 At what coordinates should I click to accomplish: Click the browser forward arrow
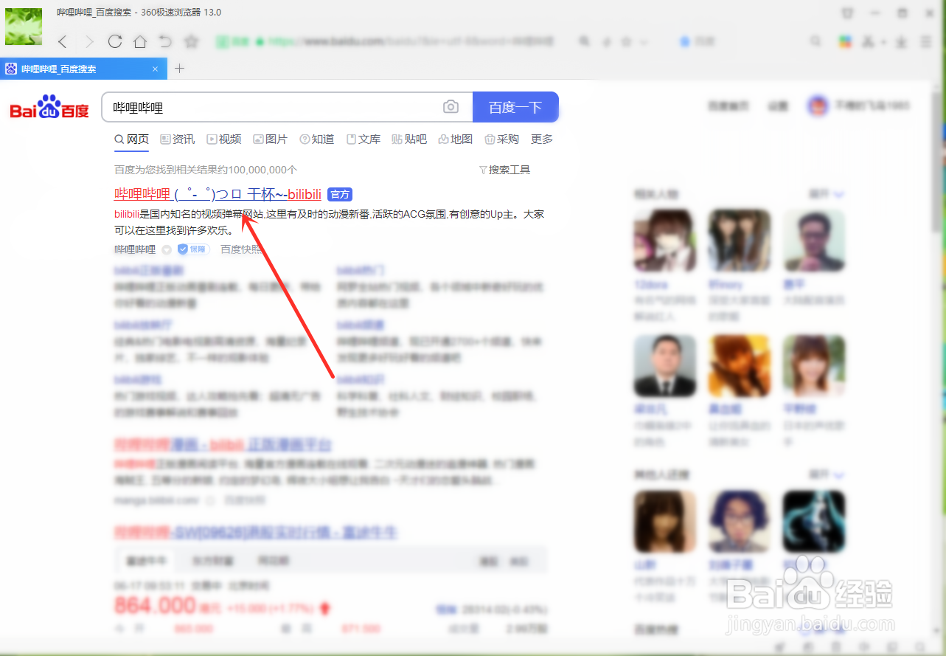pos(89,42)
